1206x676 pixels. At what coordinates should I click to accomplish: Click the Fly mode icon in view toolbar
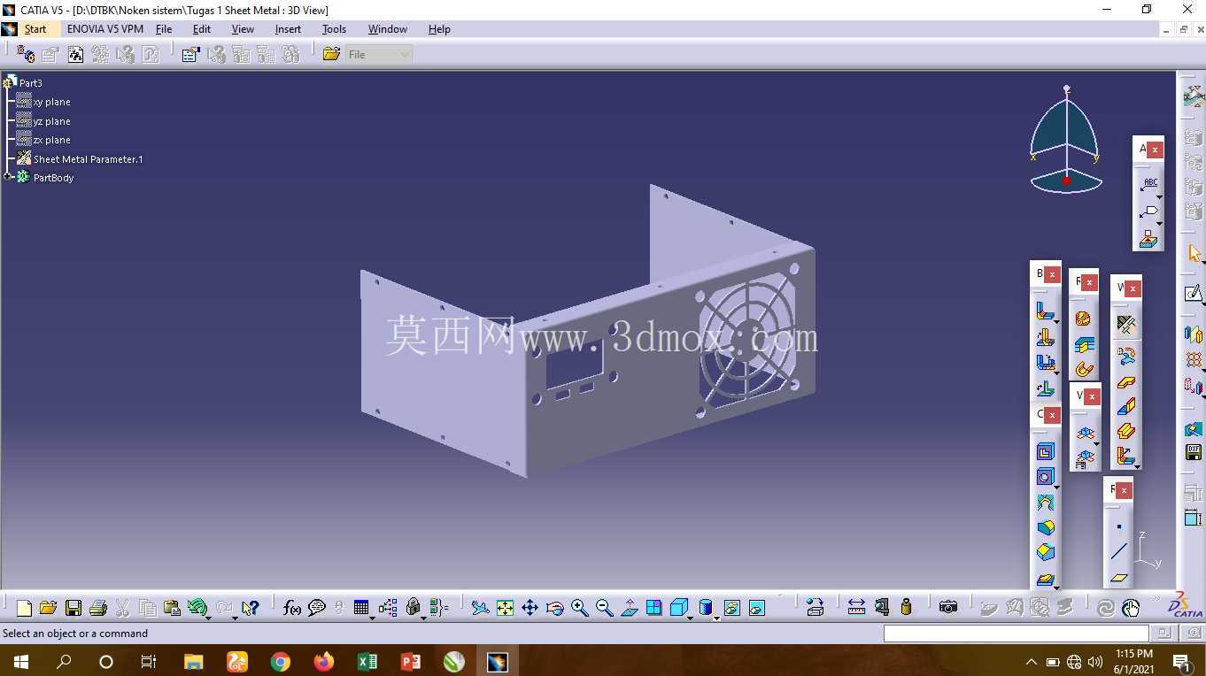[480, 608]
